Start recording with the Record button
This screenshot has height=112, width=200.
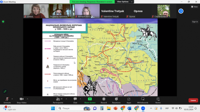(104, 100)
